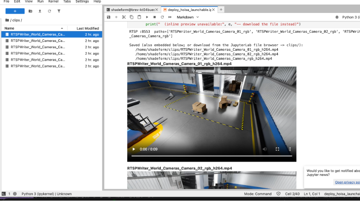360x201 pixels.
Task: Open the Tabs menu
Action: 67,1
